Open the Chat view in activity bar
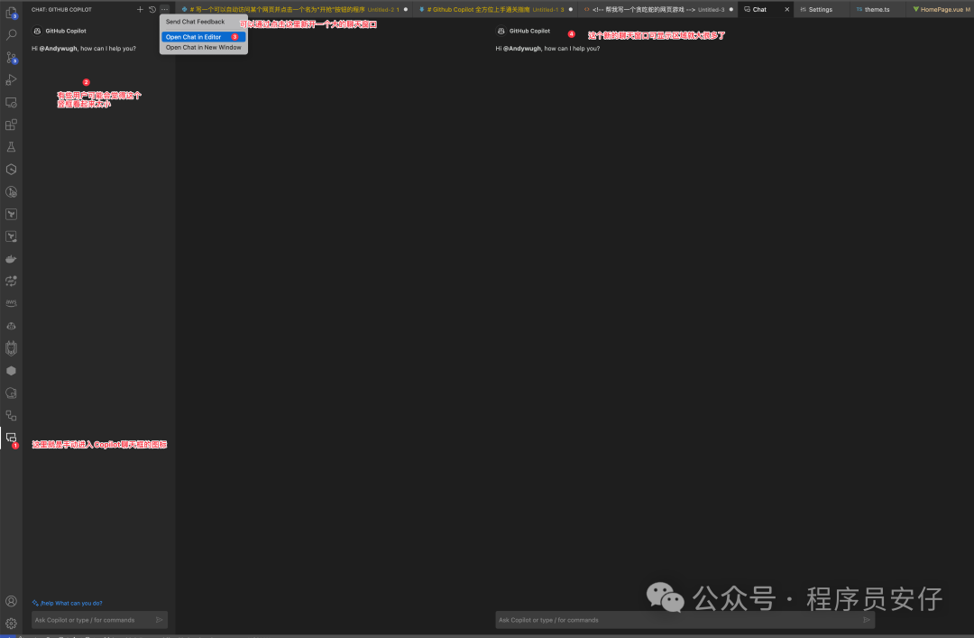This screenshot has width=974, height=638. pyautogui.click(x=11, y=438)
